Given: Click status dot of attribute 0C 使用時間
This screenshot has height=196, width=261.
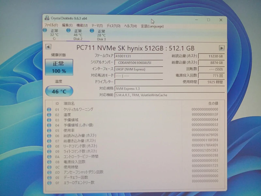Looking at the screenshot, I should tap(49, 167).
